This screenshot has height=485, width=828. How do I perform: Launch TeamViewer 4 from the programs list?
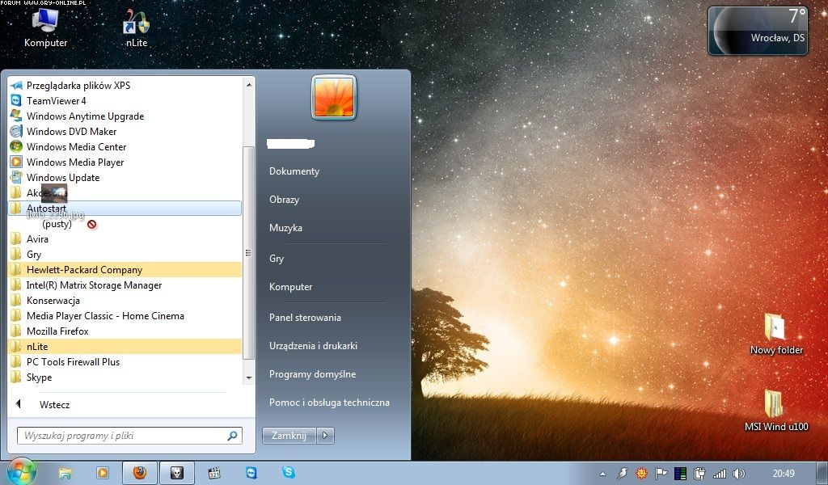[125, 101]
